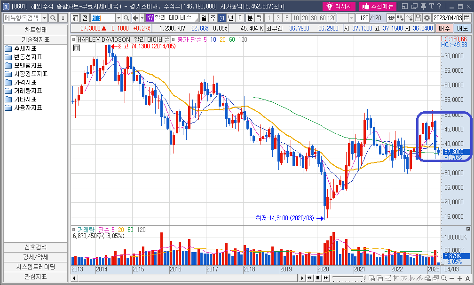This screenshot has width=474, height=285.
Task: Click the fast-forward replay control
Action: [325, 278]
